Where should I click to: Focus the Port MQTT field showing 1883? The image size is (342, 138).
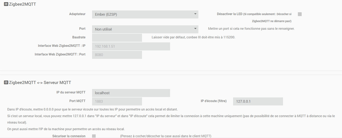coord(117,101)
